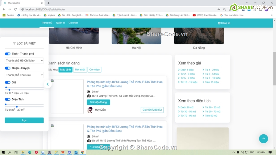Show more bookmarks with double arrow

[272, 15]
